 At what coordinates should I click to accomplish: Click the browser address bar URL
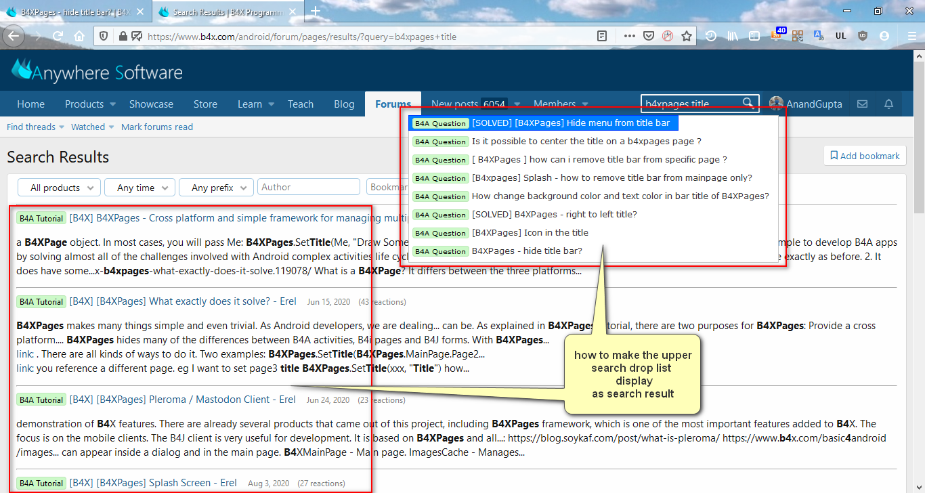[x=302, y=37]
